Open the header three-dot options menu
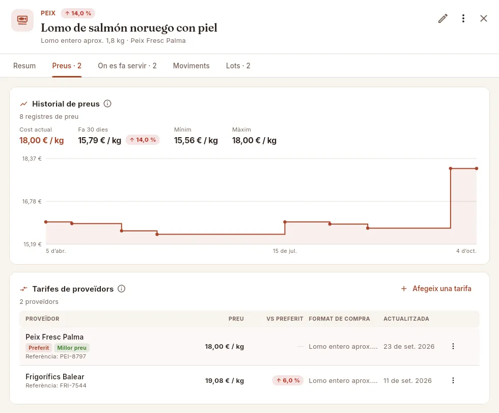 point(463,18)
